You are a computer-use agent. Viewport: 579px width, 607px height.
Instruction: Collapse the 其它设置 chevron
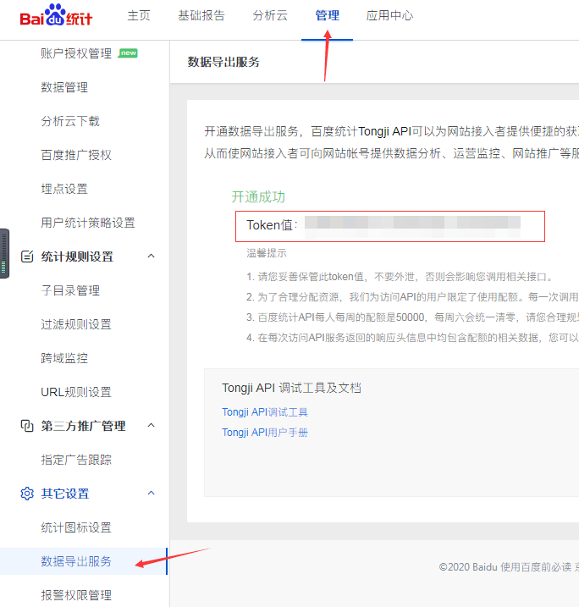point(152,494)
